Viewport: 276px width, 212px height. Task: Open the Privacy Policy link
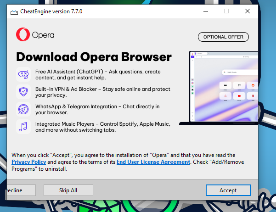28,162
